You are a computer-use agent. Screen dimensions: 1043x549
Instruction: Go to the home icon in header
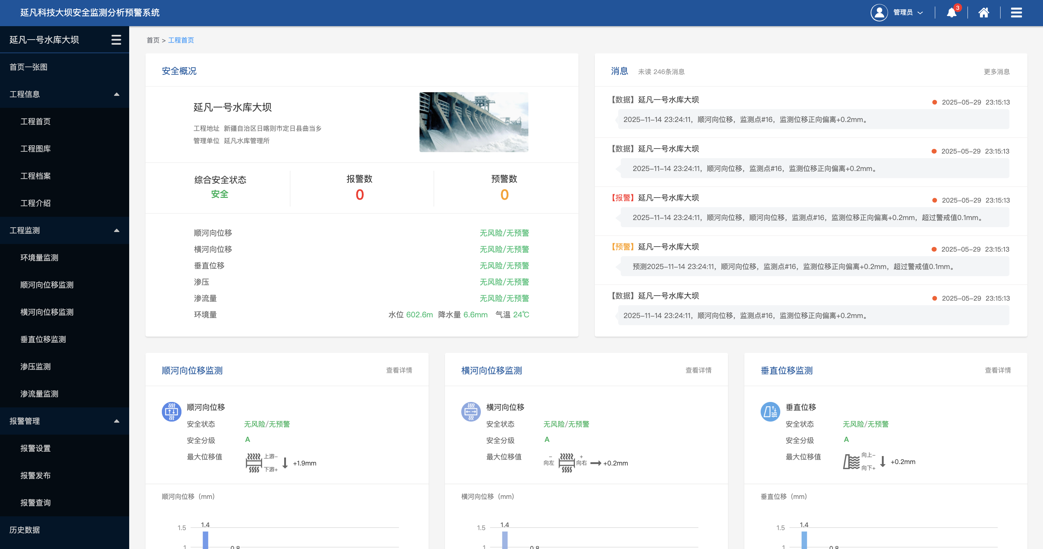[984, 13]
